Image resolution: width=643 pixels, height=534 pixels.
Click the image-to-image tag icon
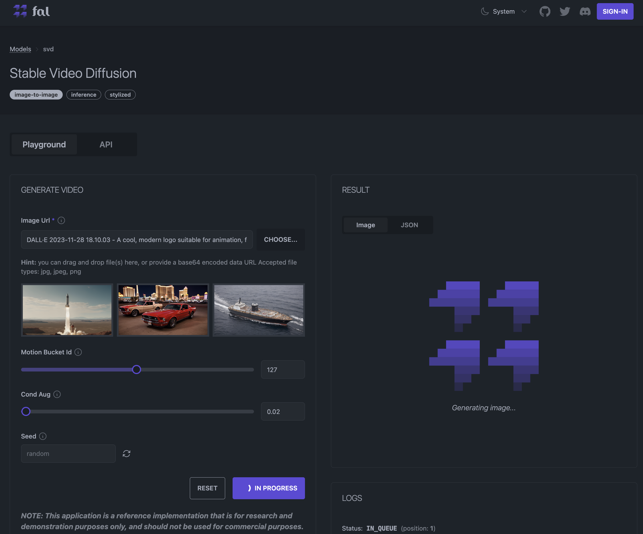[x=36, y=95]
